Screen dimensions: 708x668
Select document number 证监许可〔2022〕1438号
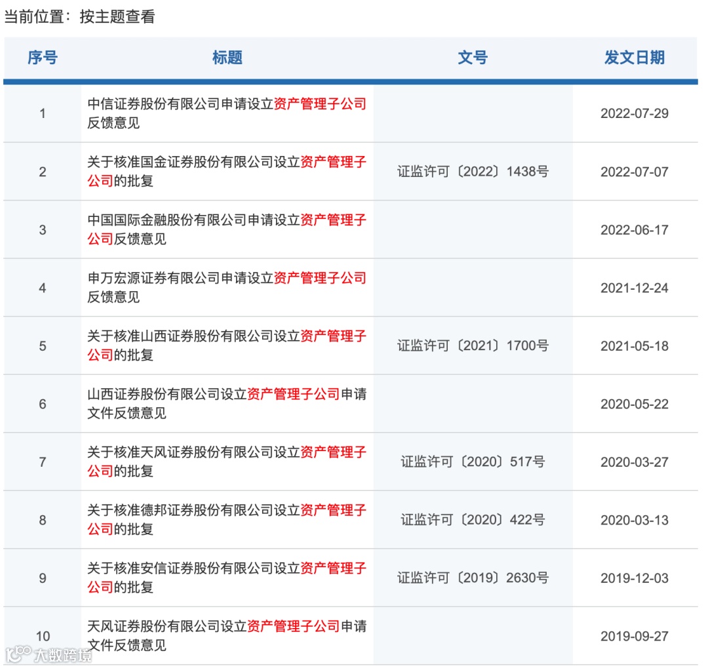click(473, 172)
